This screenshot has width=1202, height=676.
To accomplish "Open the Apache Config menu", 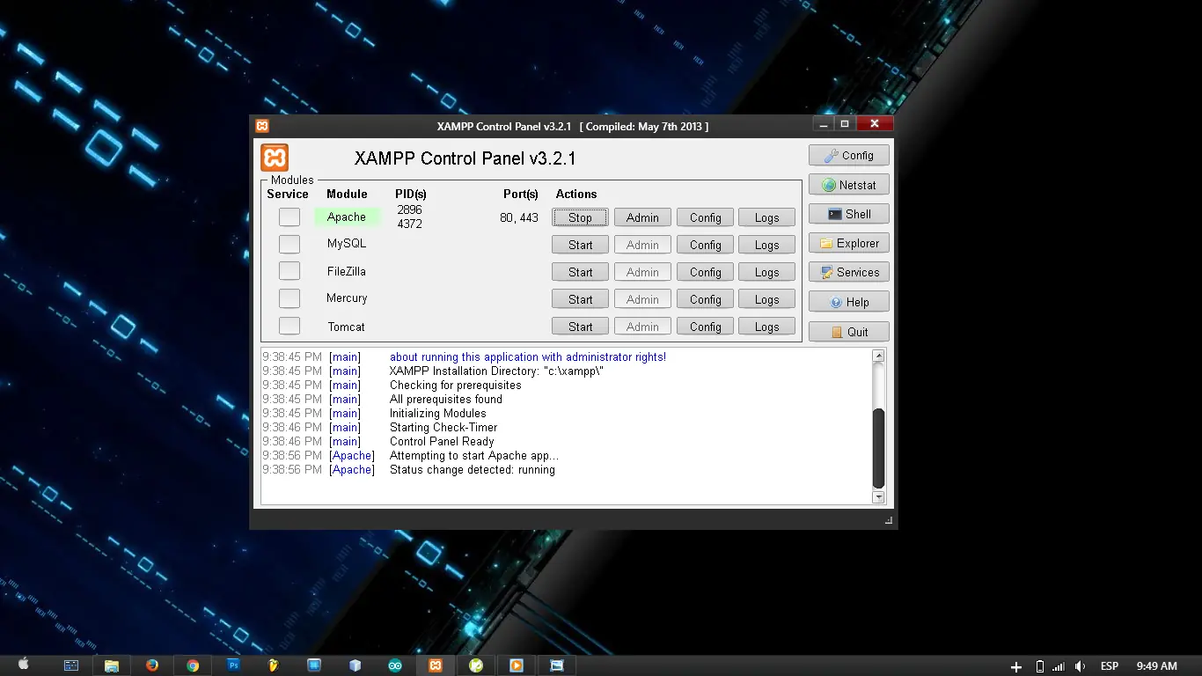I will click(x=705, y=217).
